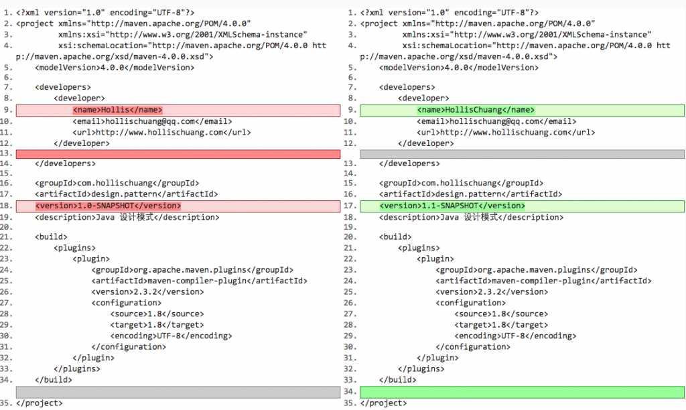Click line 15 <groupId>com.hollischuang</groupId>

(461, 184)
